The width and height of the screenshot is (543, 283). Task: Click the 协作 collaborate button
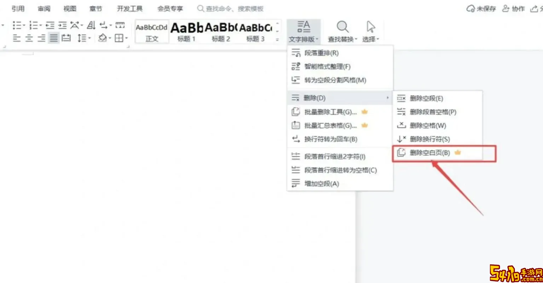514,8
